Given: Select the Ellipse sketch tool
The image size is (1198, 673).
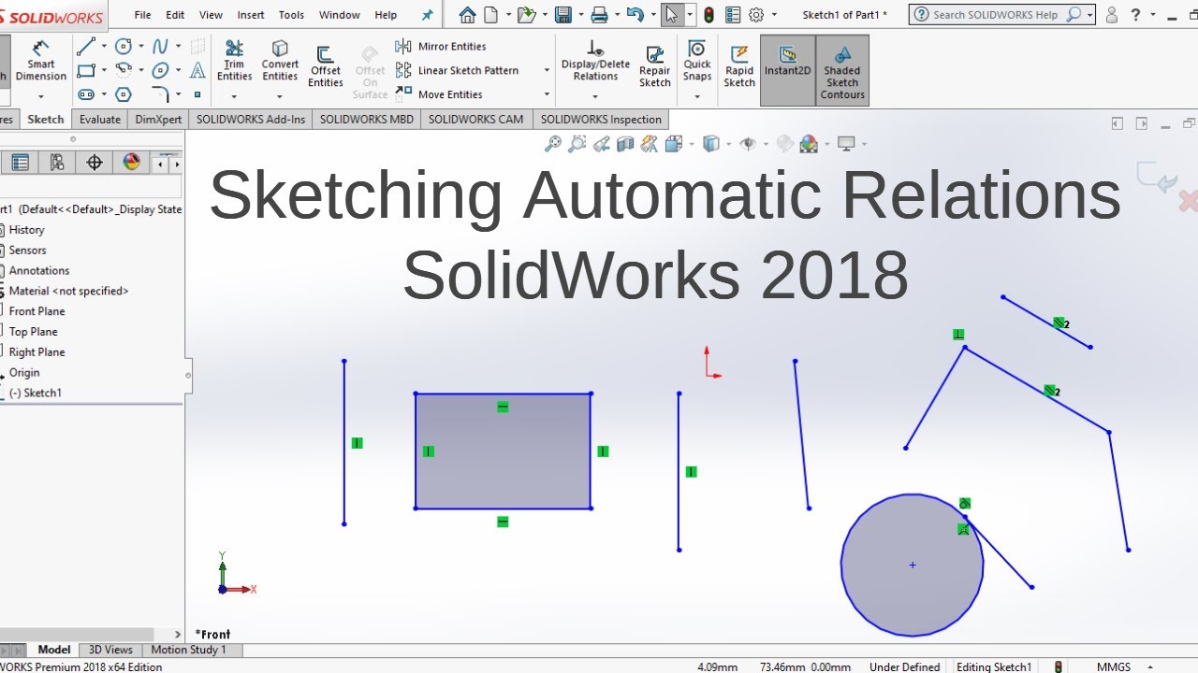Looking at the screenshot, I should pyautogui.click(x=161, y=70).
